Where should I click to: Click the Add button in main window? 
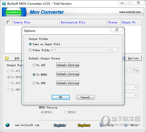tap(13, 58)
